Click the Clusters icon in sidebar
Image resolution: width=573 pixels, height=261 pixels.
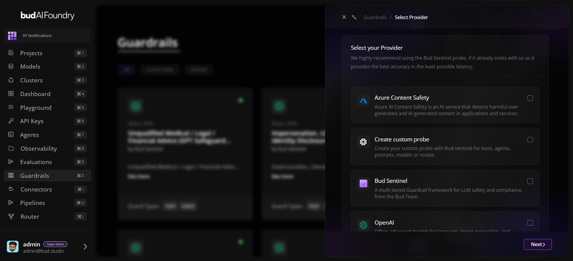point(11,80)
